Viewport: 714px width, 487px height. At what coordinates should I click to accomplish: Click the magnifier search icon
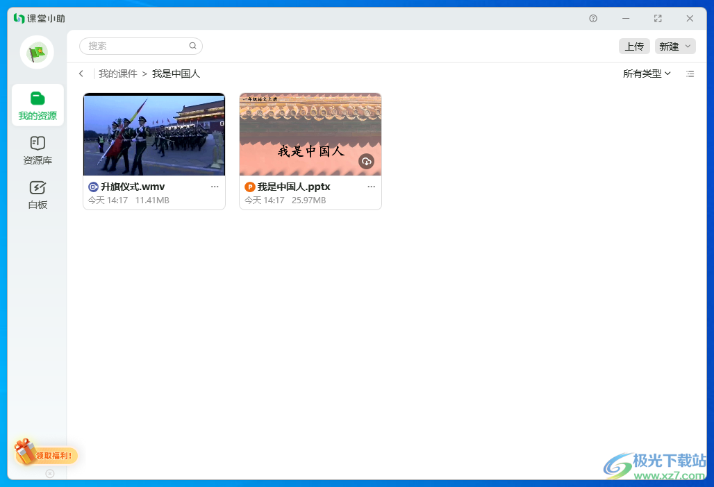(192, 46)
